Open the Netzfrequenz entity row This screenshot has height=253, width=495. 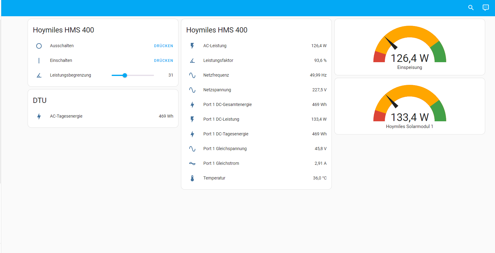pyautogui.click(x=256, y=75)
